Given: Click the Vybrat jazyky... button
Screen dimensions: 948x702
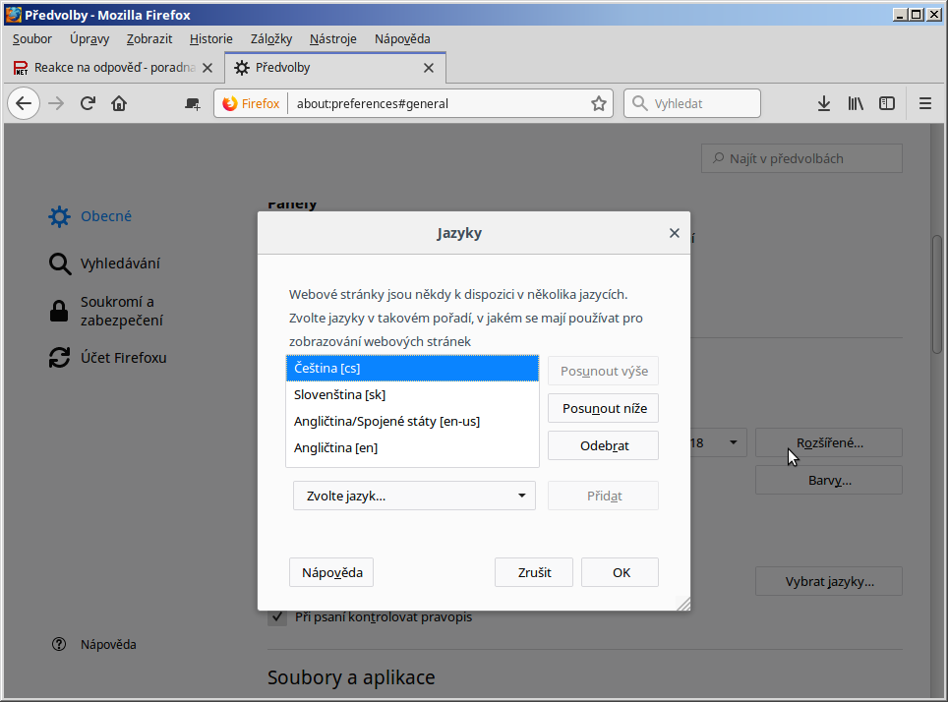Looking at the screenshot, I should [x=829, y=582].
